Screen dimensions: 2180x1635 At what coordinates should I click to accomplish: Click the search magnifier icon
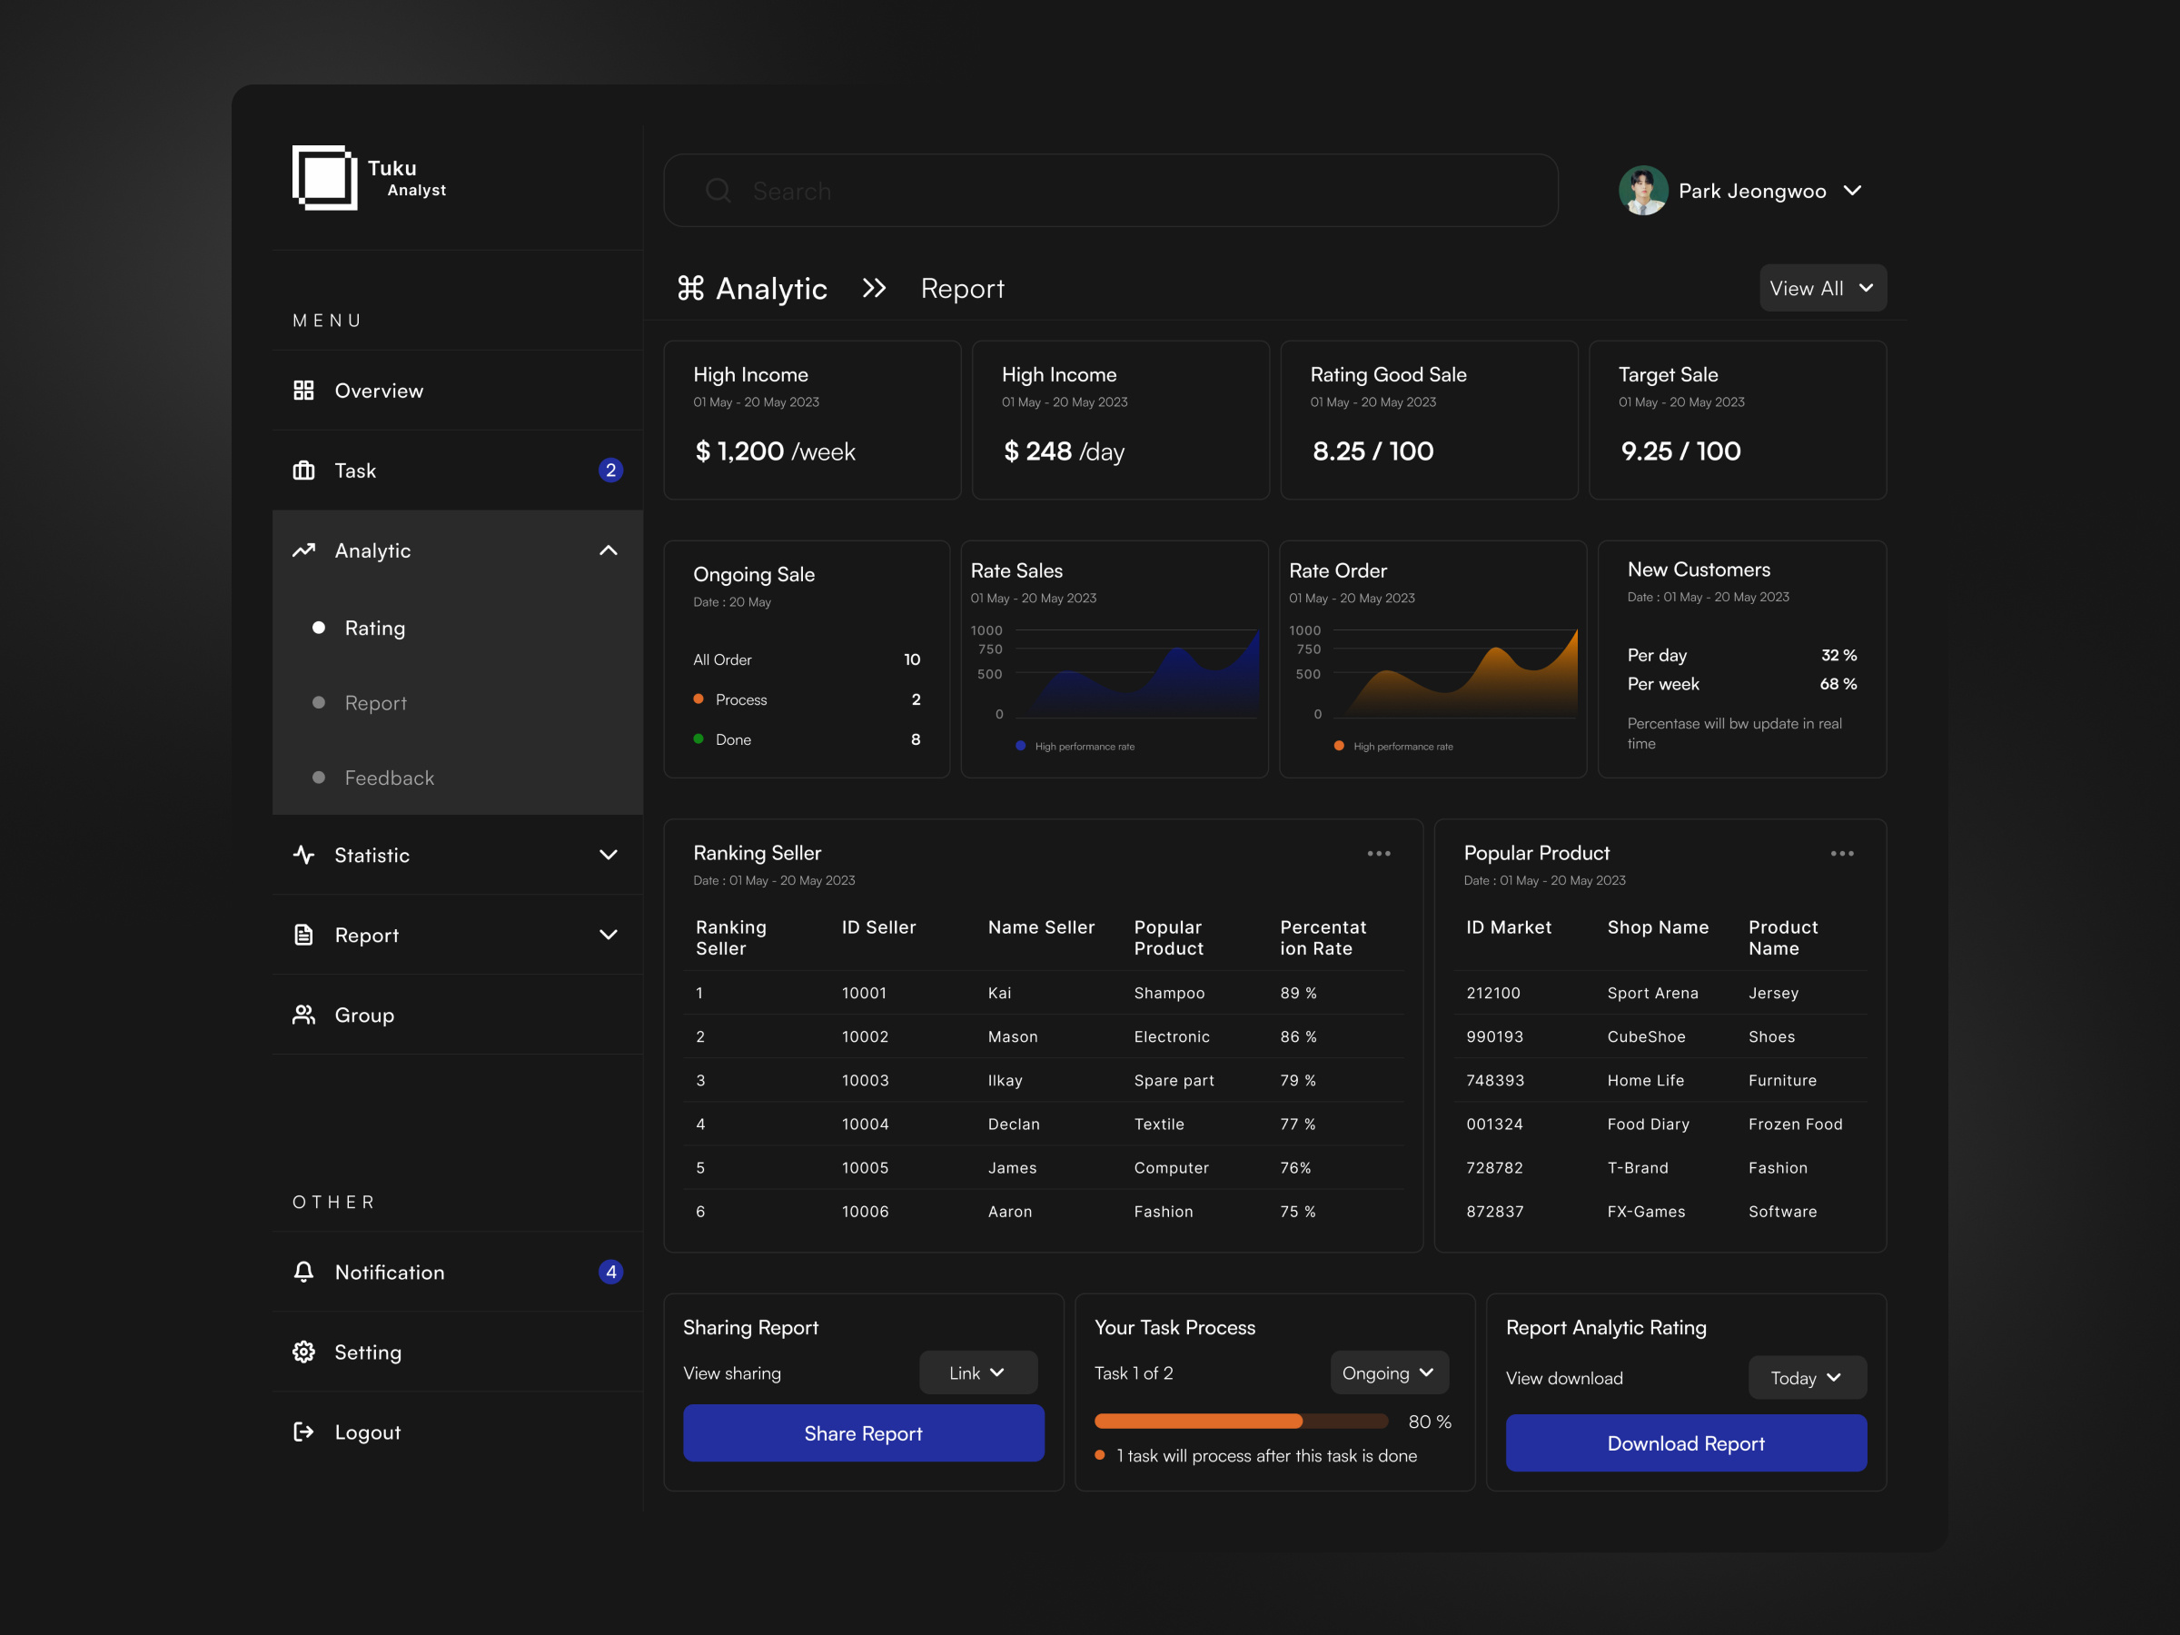point(718,190)
